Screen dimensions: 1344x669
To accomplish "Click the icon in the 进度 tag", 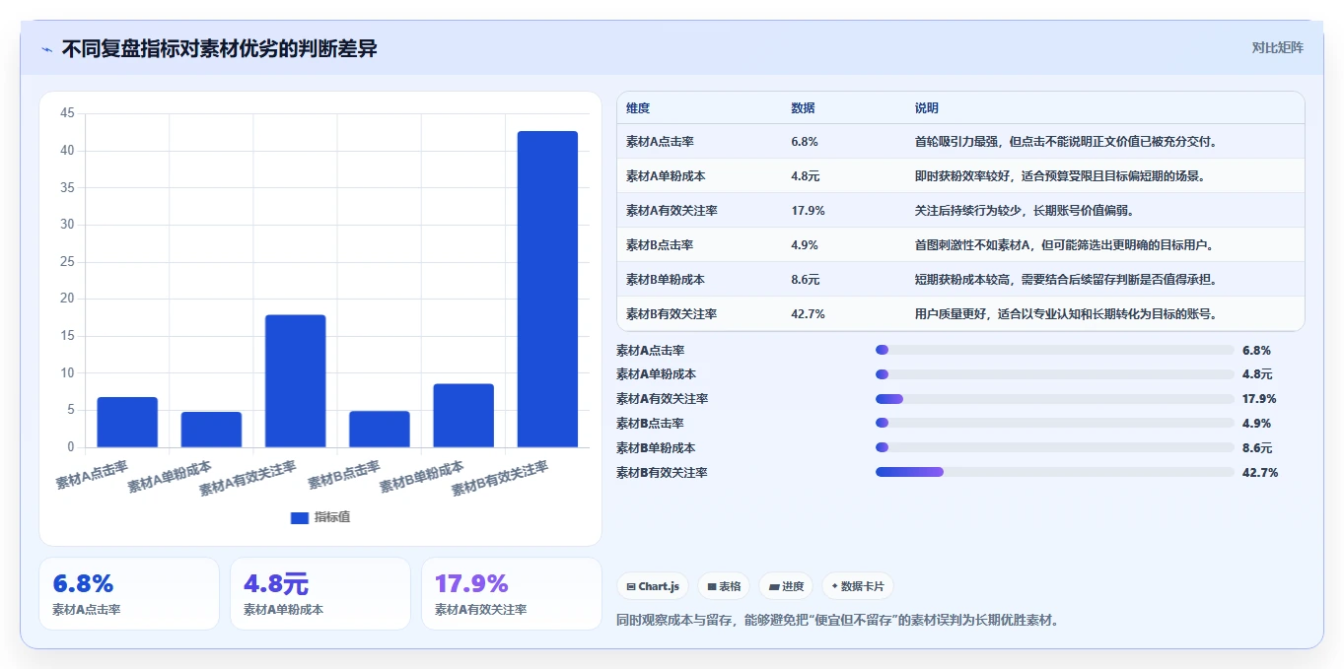I will coord(775,586).
